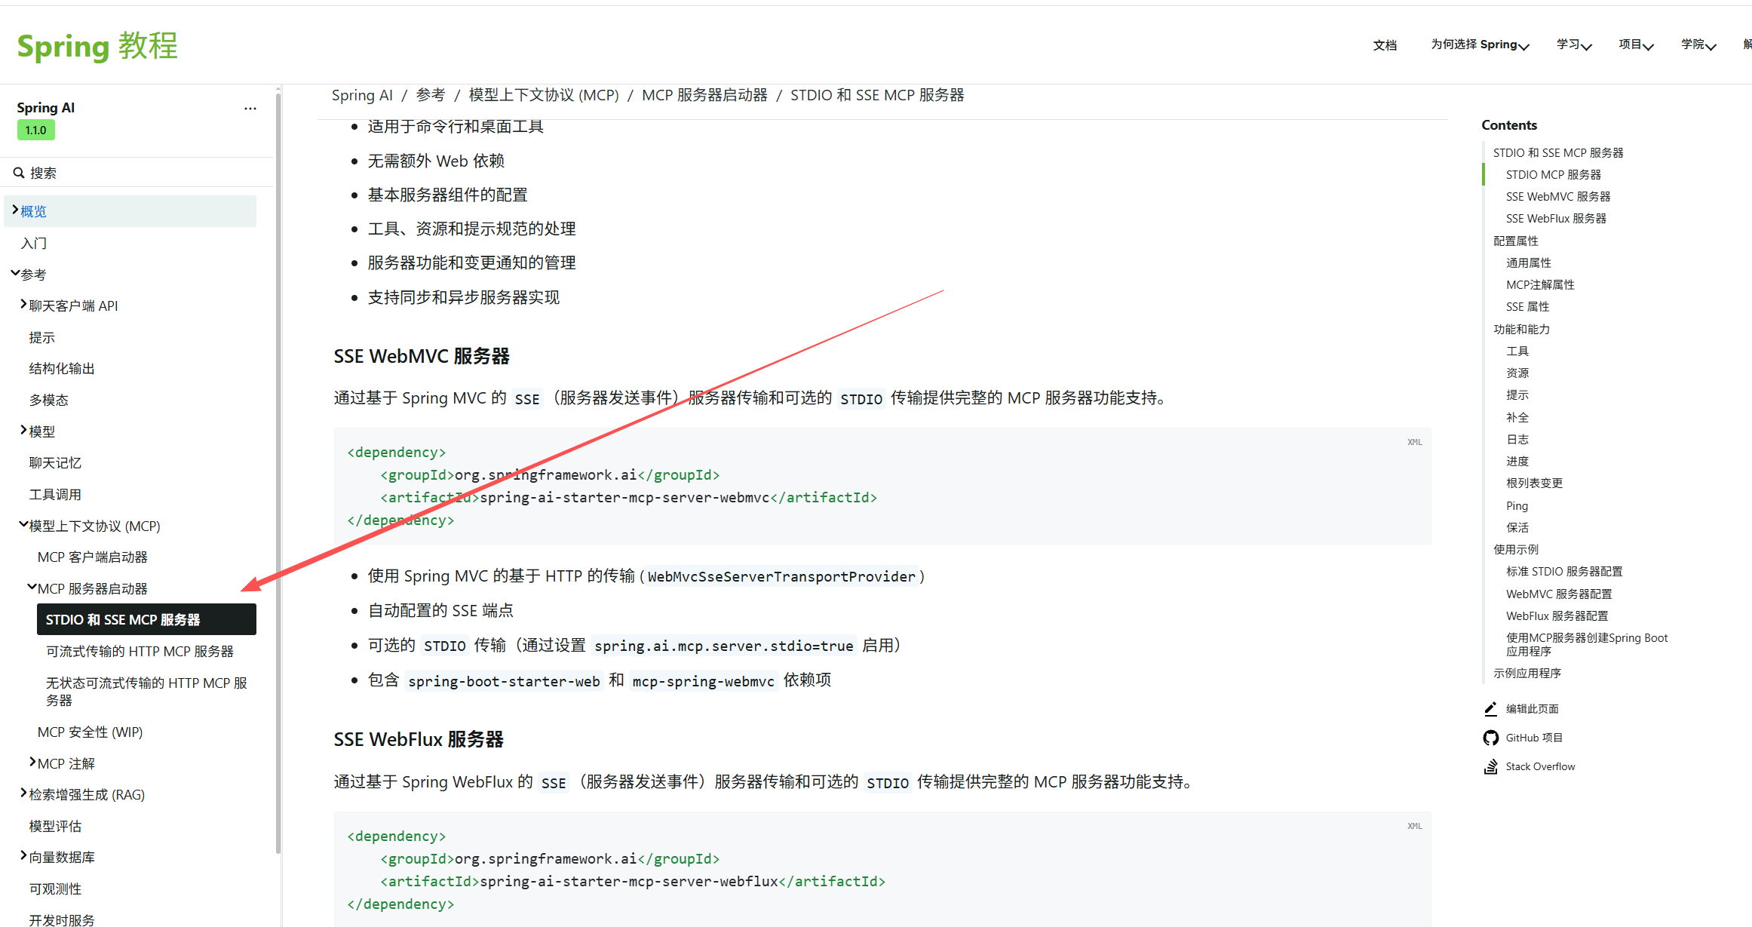1752x927 pixels.
Task: Expand the 向量数据库 chevron
Action: click(23, 856)
